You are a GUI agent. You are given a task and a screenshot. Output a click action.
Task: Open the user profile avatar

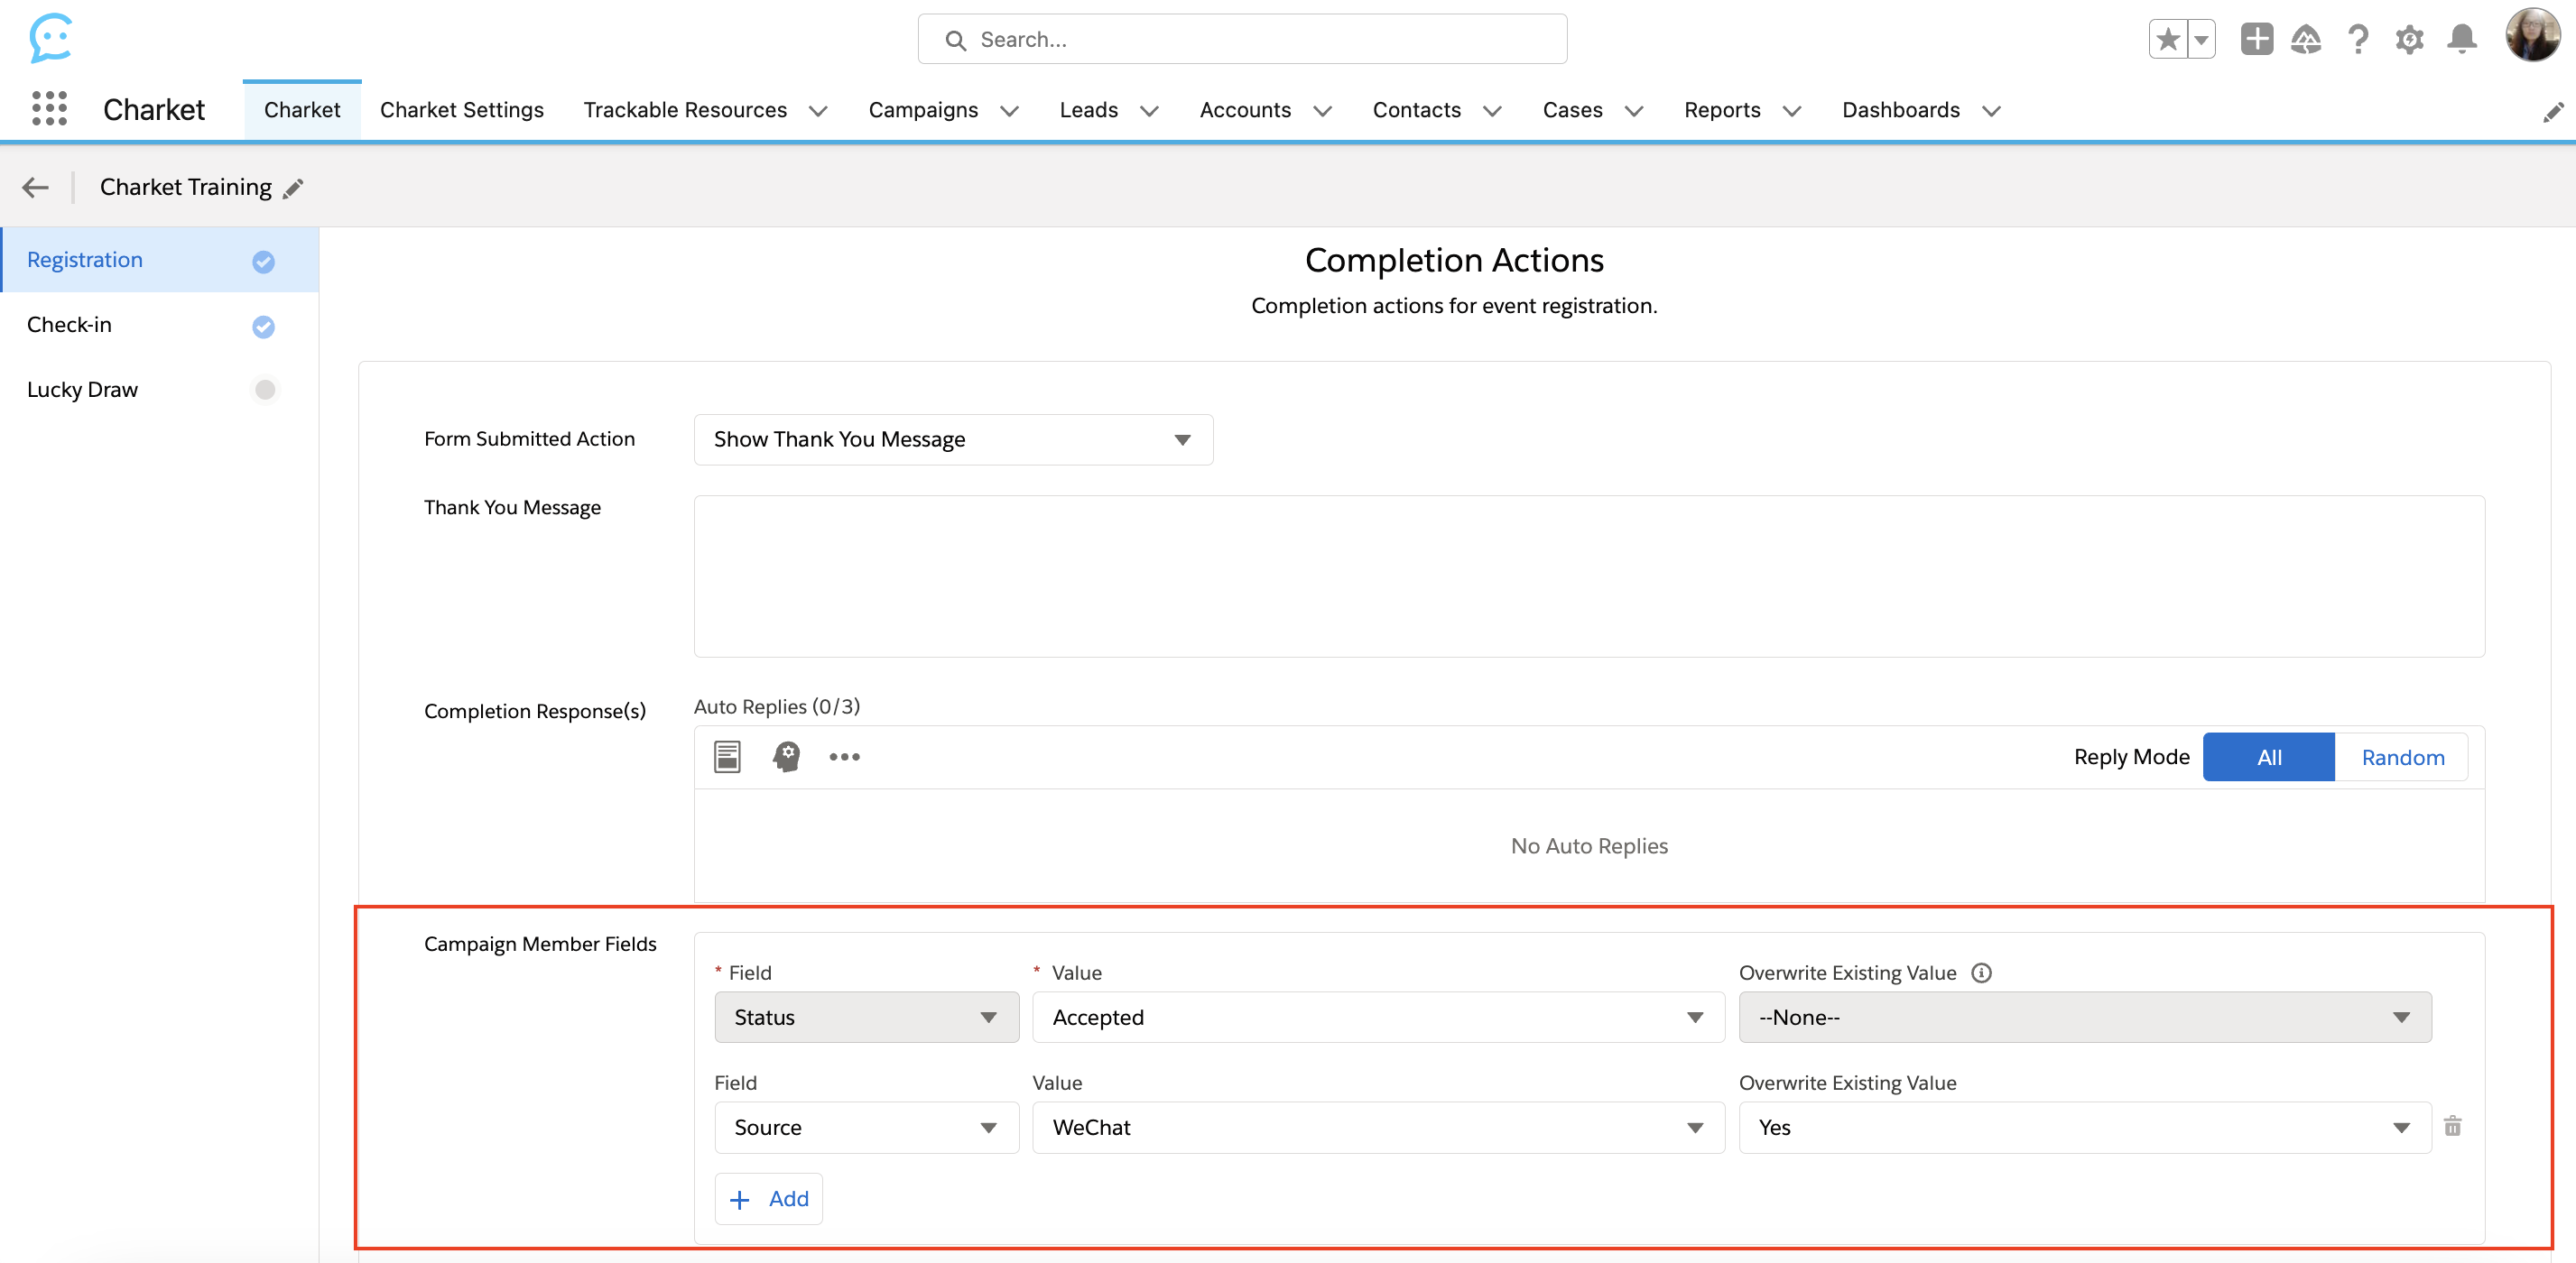[x=2532, y=36]
